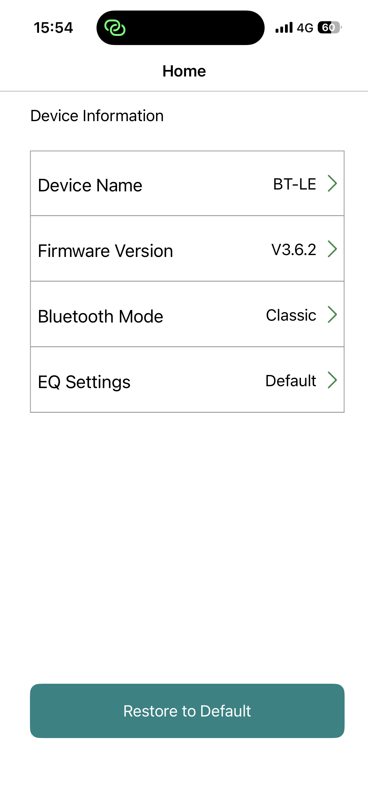Expand the Bluetooth Mode chevron arrow
The height and width of the screenshot is (798, 368).
pyautogui.click(x=332, y=315)
